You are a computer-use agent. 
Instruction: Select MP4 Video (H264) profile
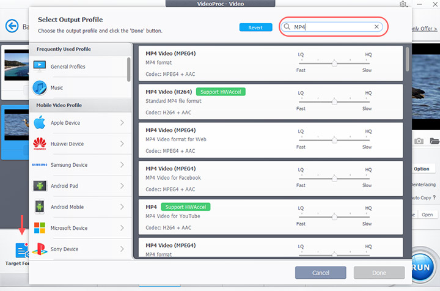(271, 102)
